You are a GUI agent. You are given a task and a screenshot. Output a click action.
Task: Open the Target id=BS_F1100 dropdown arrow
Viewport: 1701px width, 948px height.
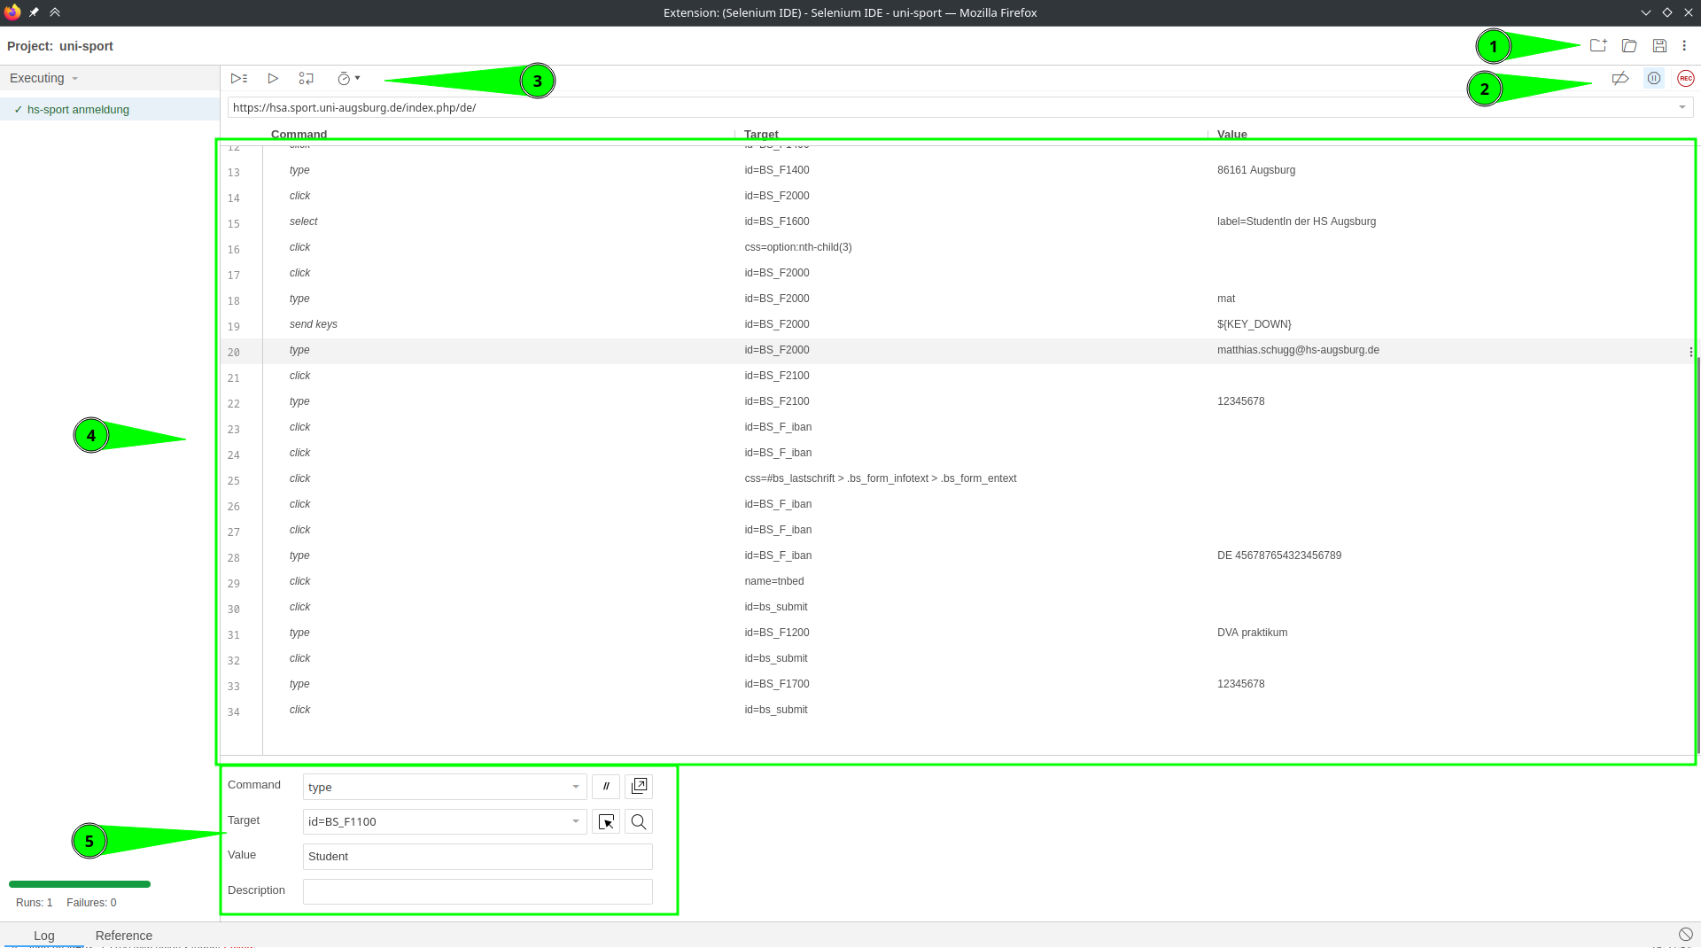point(575,822)
